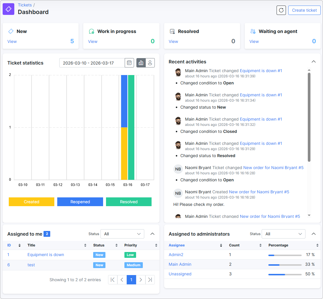This screenshot has height=299, width=323.
Task: Open 'New order for Naomi Bryant #5' created activity
Action: coord(259,192)
